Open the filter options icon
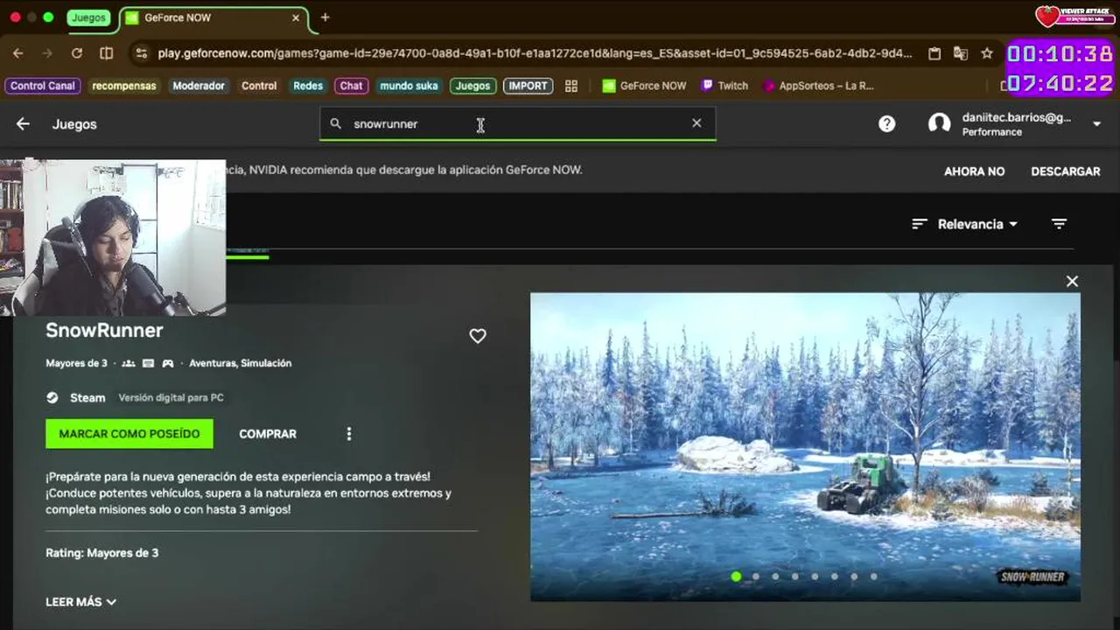 1059,224
